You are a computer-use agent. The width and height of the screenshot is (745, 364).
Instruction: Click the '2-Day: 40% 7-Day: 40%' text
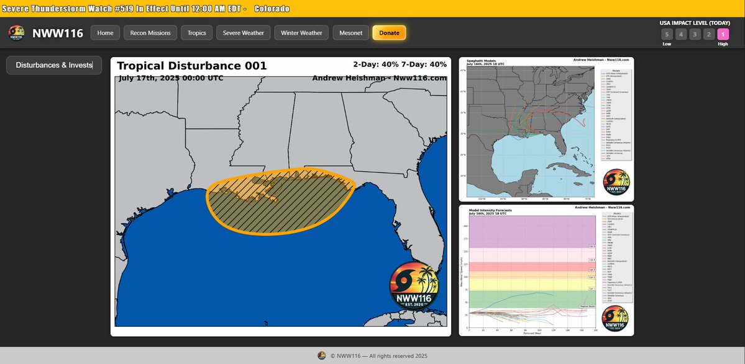[x=400, y=64]
